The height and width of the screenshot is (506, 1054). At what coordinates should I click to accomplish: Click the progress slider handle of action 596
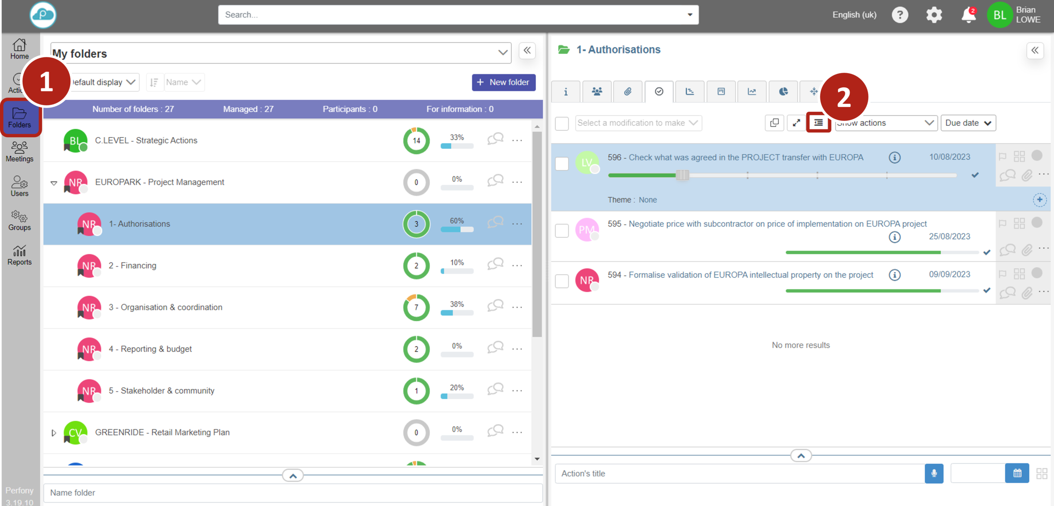pyautogui.click(x=682, y=175)
